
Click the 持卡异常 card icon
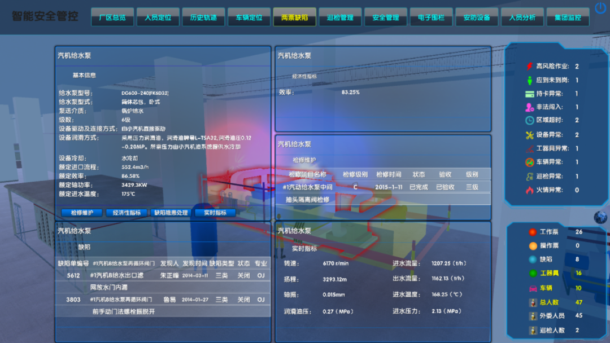click(529, 94)
